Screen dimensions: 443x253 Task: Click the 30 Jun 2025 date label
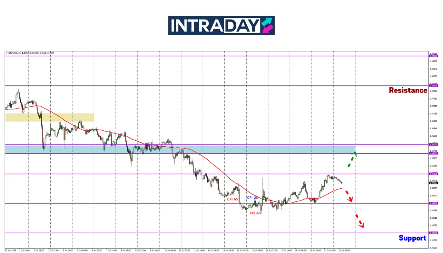click(11, 250)
